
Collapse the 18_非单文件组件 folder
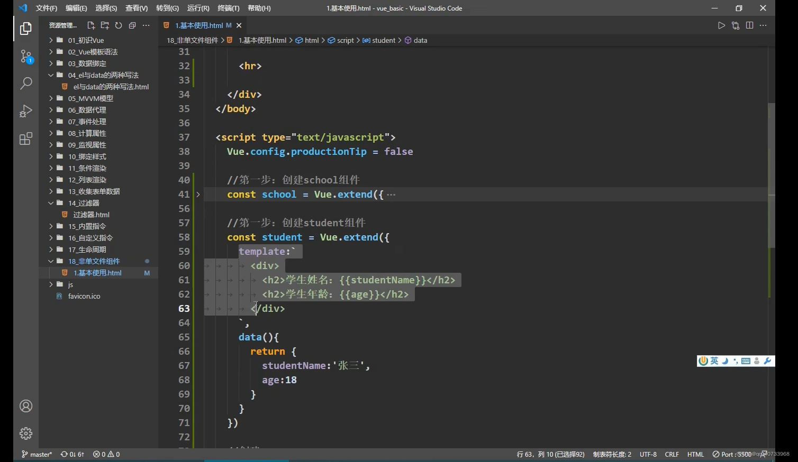click(98, 261)
